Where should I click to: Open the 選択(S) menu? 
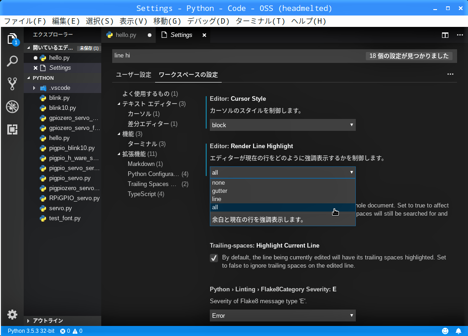point(100,21)
